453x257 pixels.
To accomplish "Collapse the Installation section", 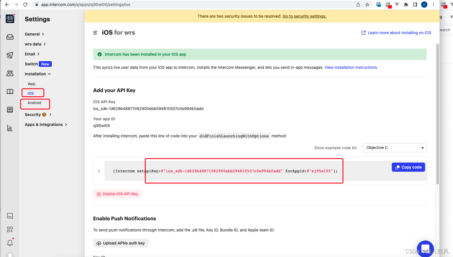I will pos(38,74).
